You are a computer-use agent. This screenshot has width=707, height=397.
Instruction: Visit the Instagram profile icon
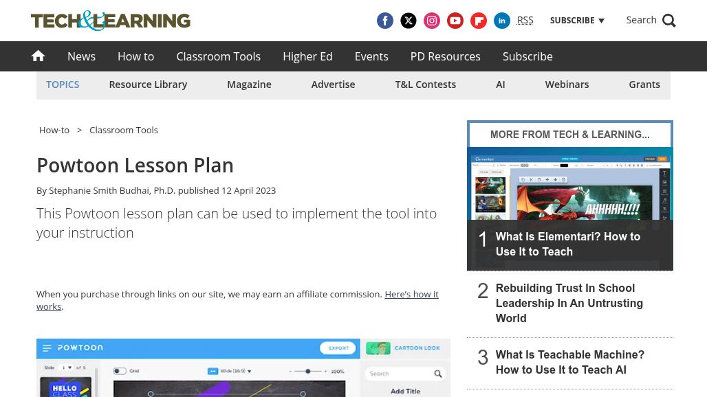(x=431, y=21)
